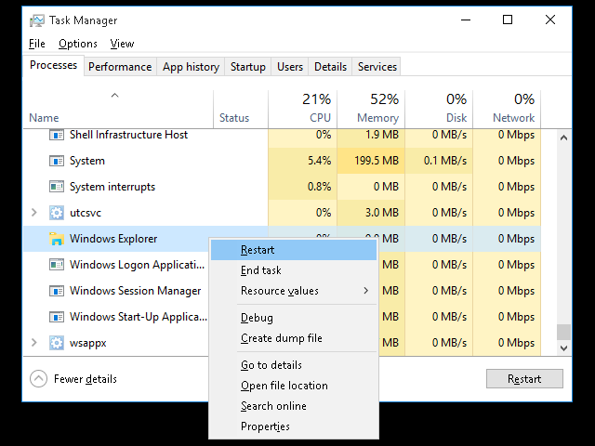Choose End task in the context menu
The height and width of the screenshot is (446, 595).
coord(294,270)
